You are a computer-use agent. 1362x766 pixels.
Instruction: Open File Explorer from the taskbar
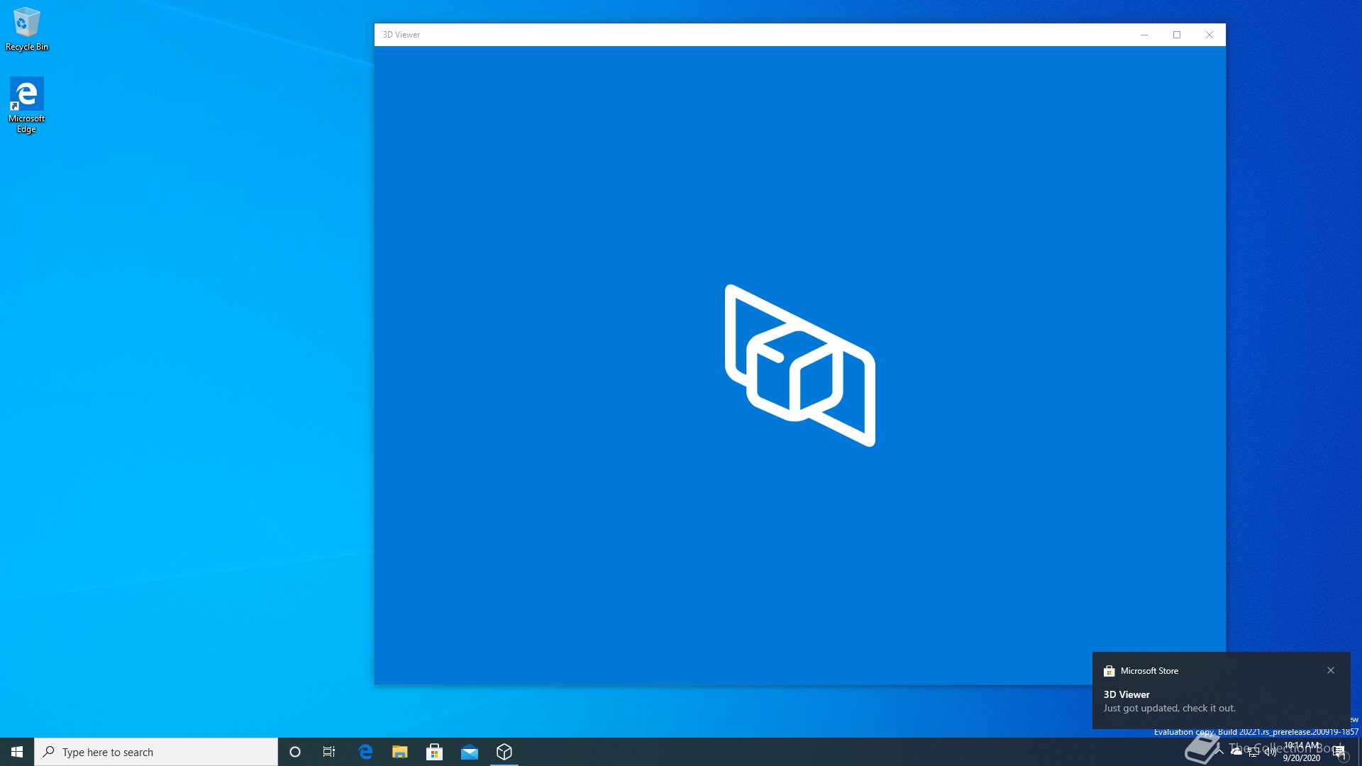400,752
